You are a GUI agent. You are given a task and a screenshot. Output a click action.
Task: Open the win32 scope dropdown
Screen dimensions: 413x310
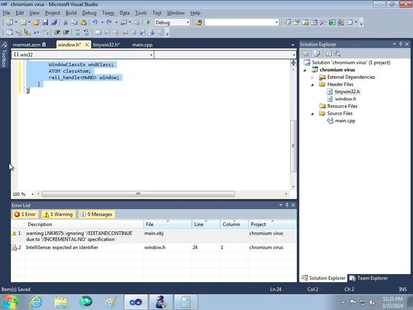(151, 55)
